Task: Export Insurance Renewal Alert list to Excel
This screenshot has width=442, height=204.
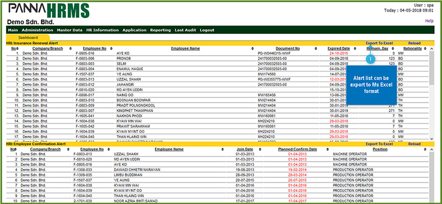Action: (379, 44)
